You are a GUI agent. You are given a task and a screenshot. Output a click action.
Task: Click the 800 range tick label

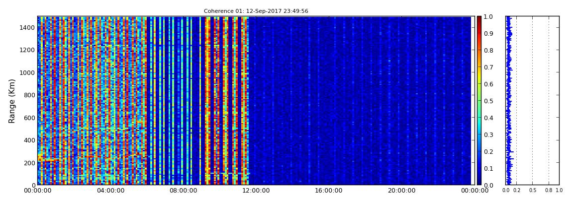[29, 95]
